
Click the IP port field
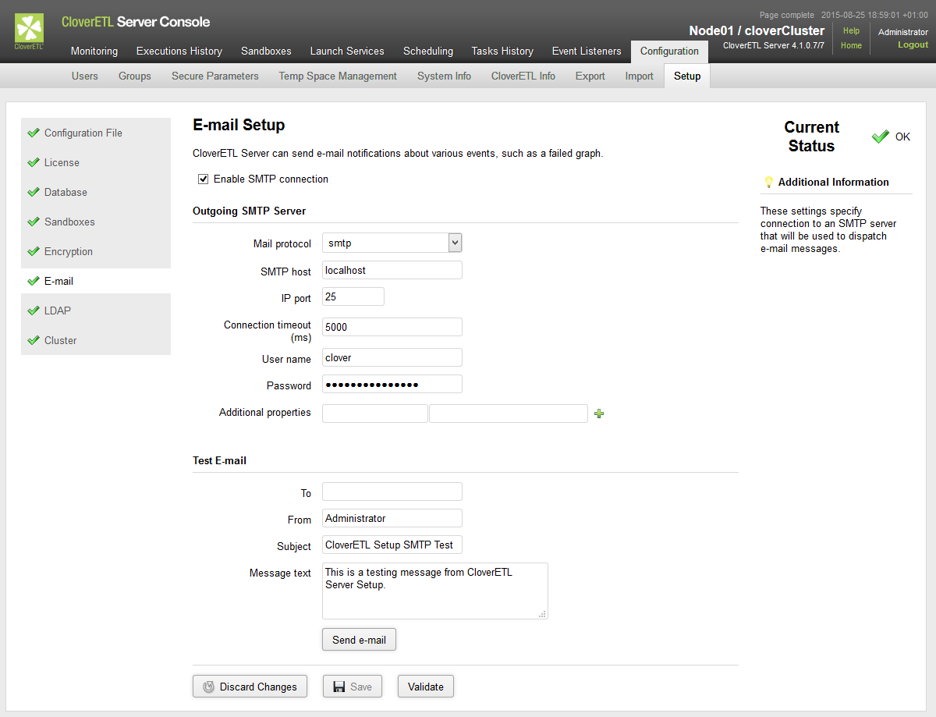tap(353, 296)
